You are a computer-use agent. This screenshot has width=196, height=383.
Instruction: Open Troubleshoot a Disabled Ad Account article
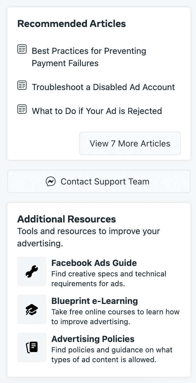pos(103,87)
